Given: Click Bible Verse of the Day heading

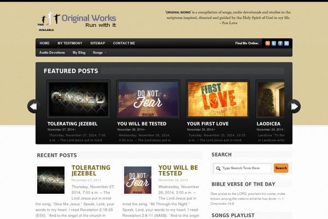Looking at the screenshot, I should (x=243, y=184).
